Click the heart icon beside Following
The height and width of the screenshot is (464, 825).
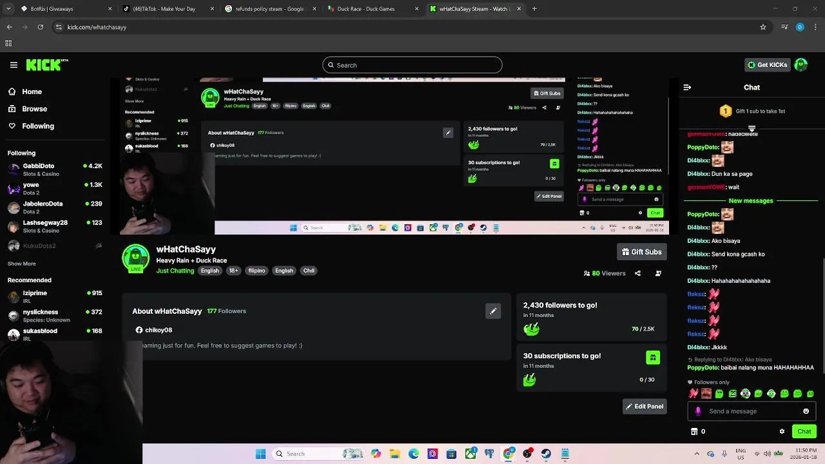[x=12, y=126]
